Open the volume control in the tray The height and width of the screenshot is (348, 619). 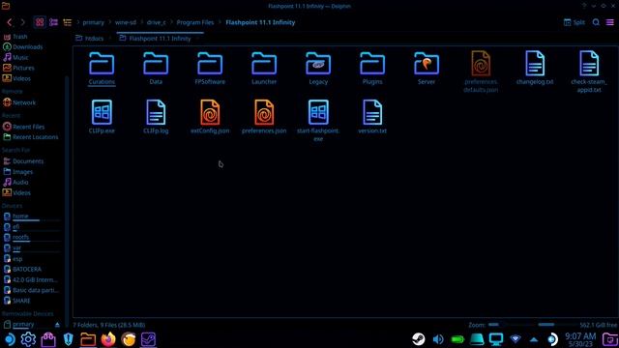438,339
